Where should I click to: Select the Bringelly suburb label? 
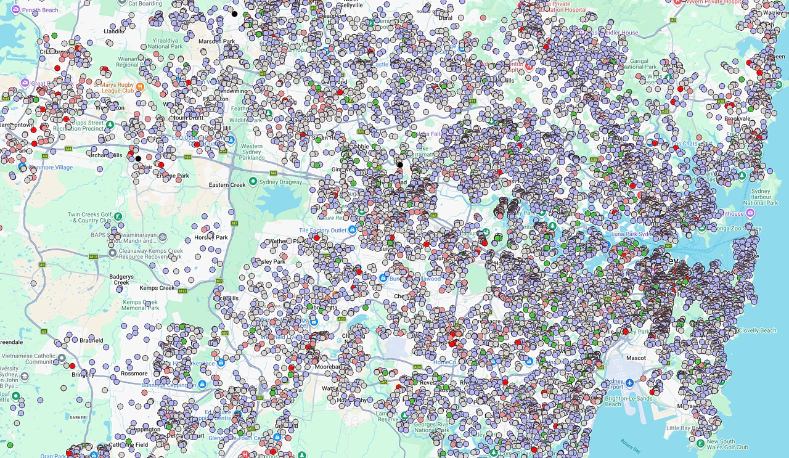tap(83, 375)
